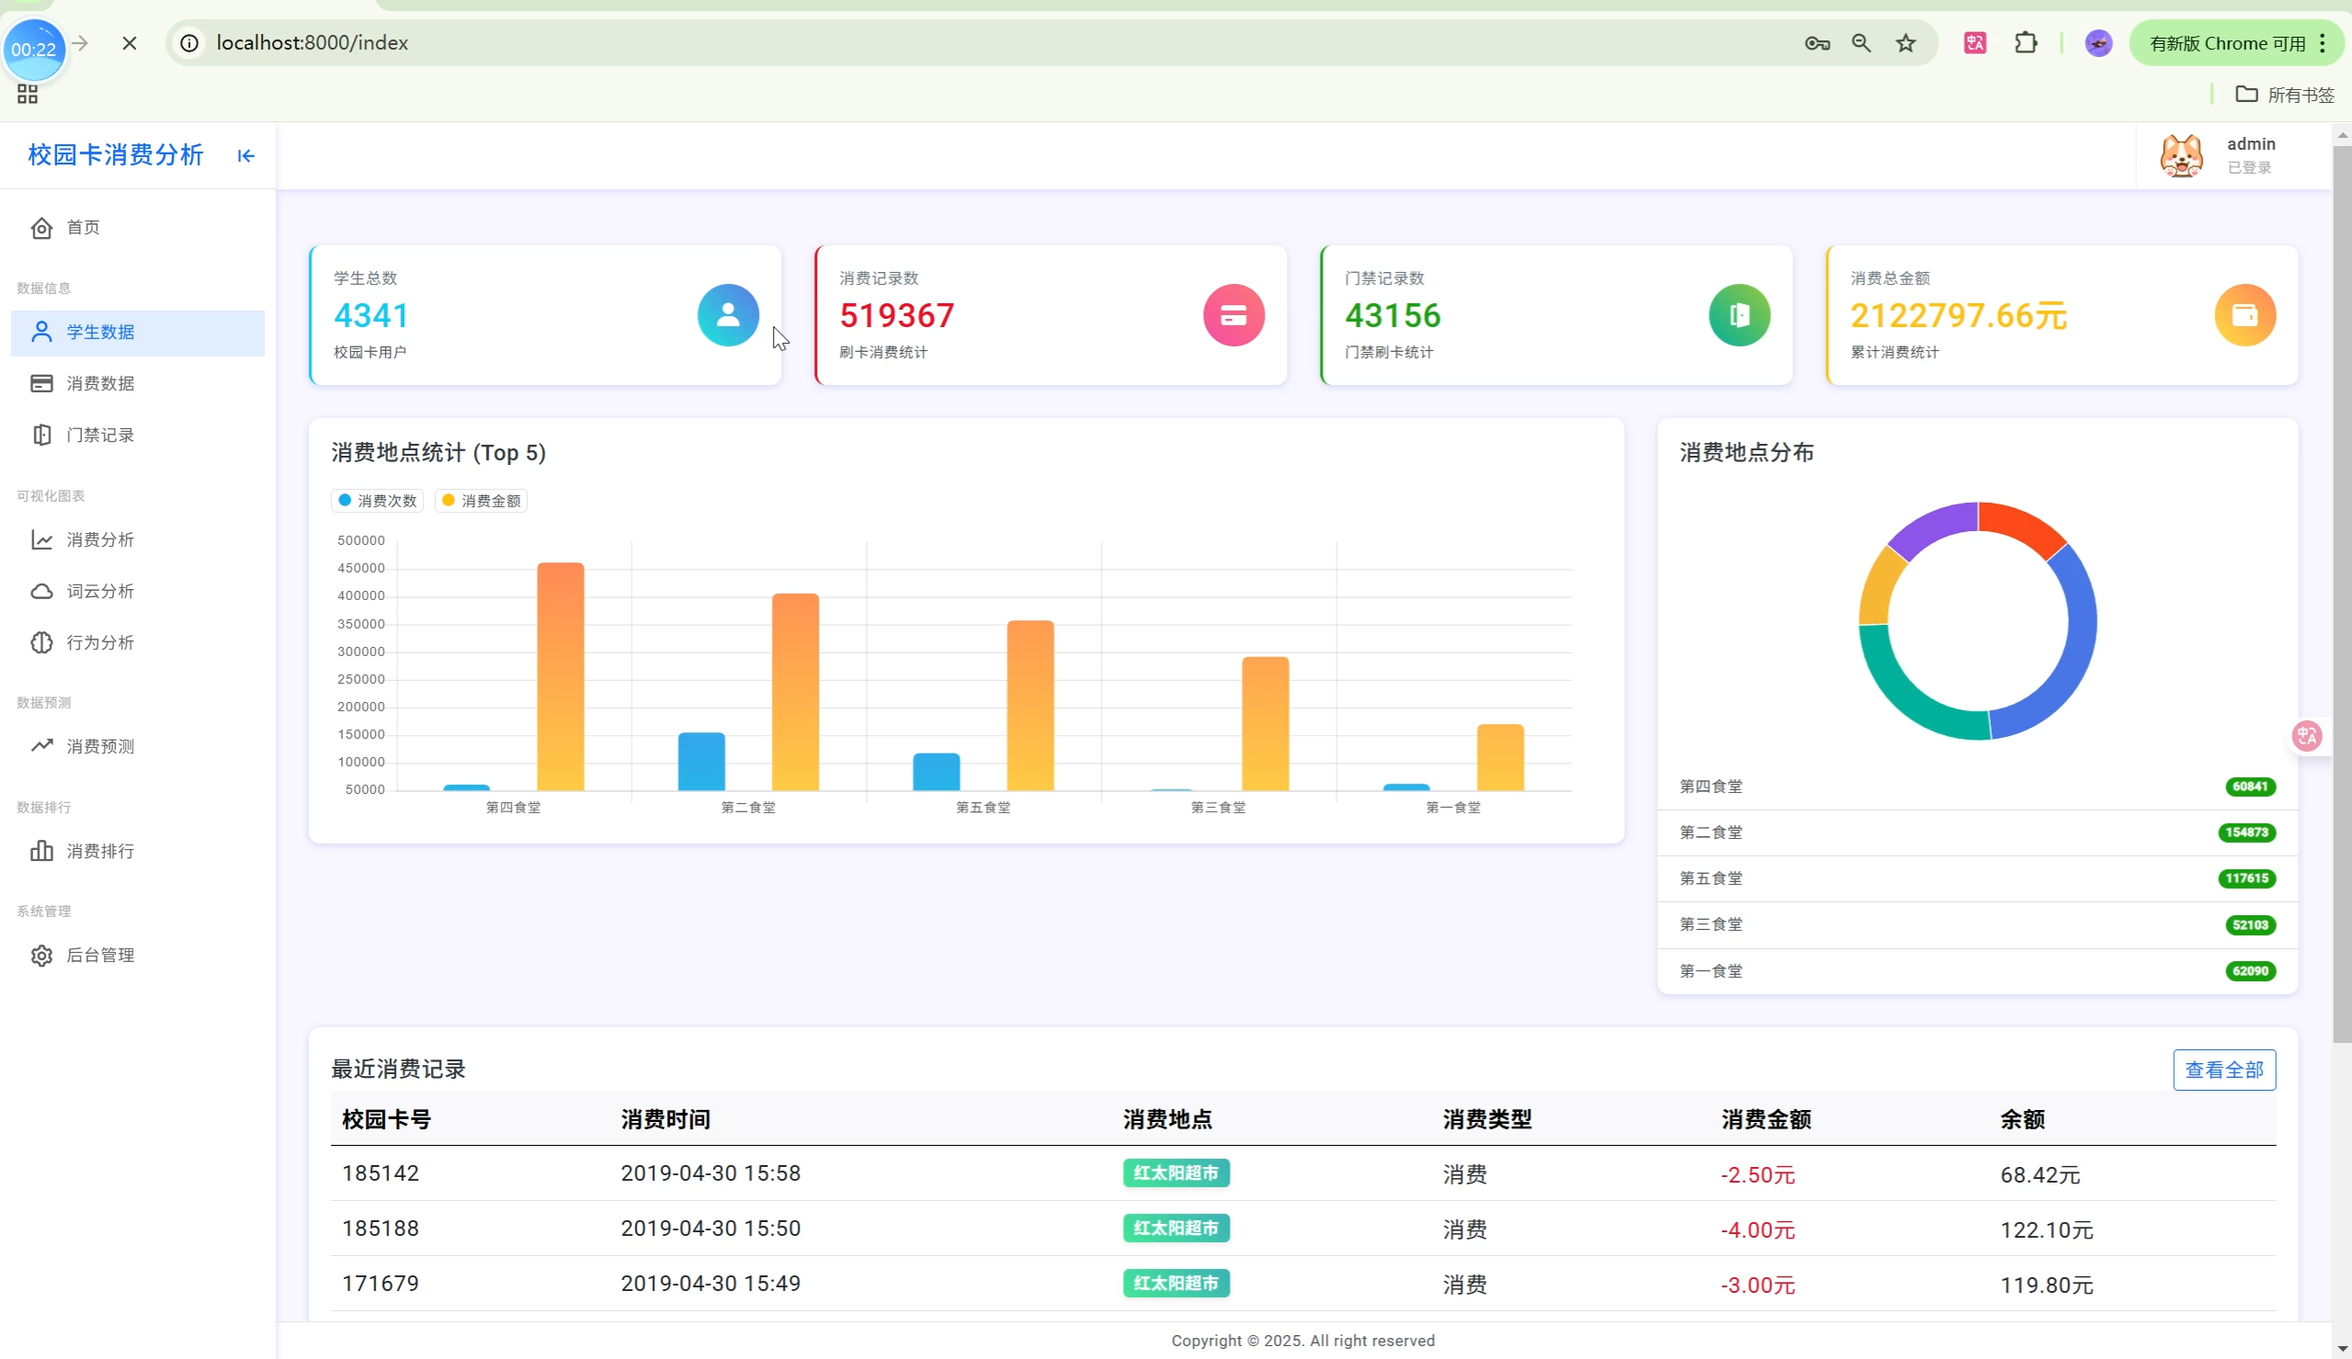The image size is (2352, 1359).
Task: Navigate to 消费预测 page
Action: point(100,747)
